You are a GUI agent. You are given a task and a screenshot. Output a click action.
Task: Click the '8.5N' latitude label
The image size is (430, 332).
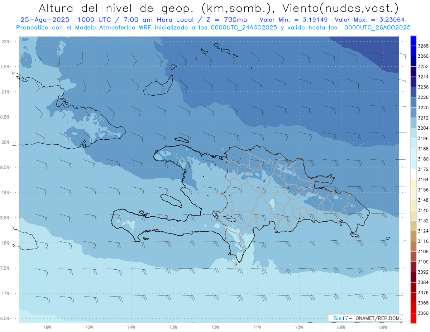(x=5, y=218)
